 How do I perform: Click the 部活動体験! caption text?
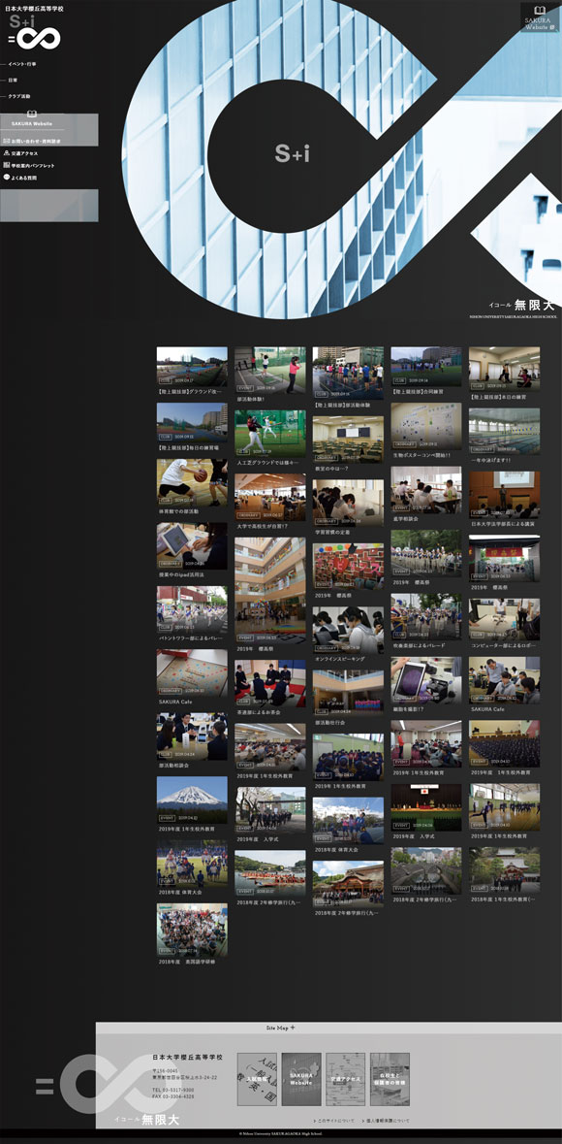point(251,399)
